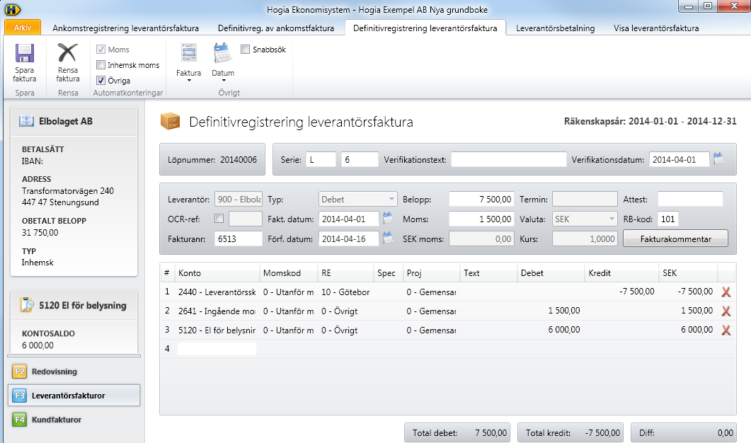
Task: Click the 5120 El för belysning account icon
Action: (x=27, y=305)
